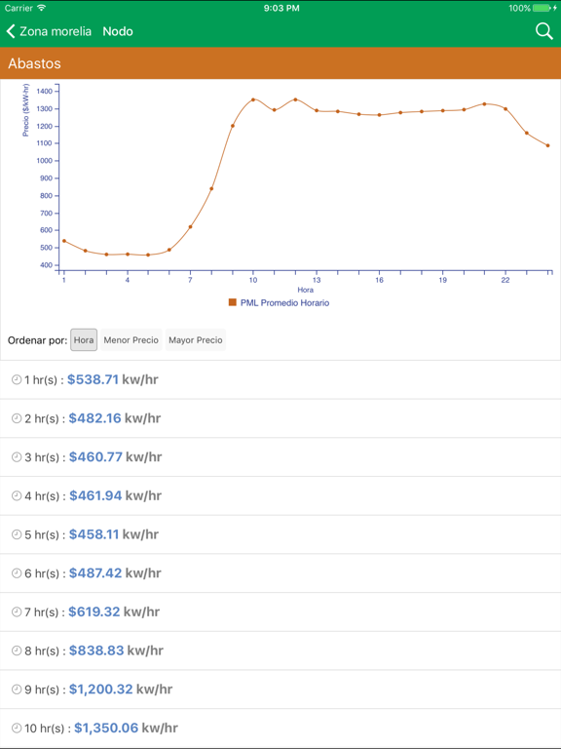Tap the battery icon in status bar
Viewport: 561px width, 749px height.
click(x=542, y=8)
